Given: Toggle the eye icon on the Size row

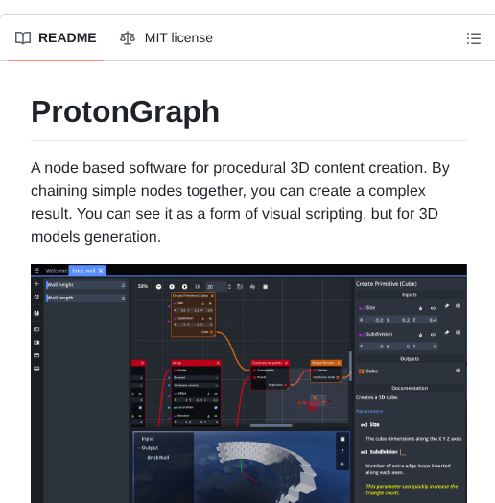Looking at the screenshot, I should [x=459, y=306].
